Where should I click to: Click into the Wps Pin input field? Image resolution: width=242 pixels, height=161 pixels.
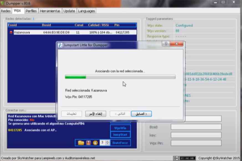coord(196,143)
